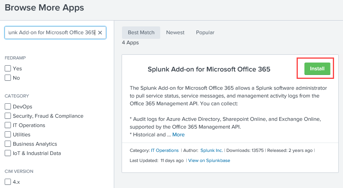
Task: Toggle the IT Operations category checkbox
Action: [8, 125]
